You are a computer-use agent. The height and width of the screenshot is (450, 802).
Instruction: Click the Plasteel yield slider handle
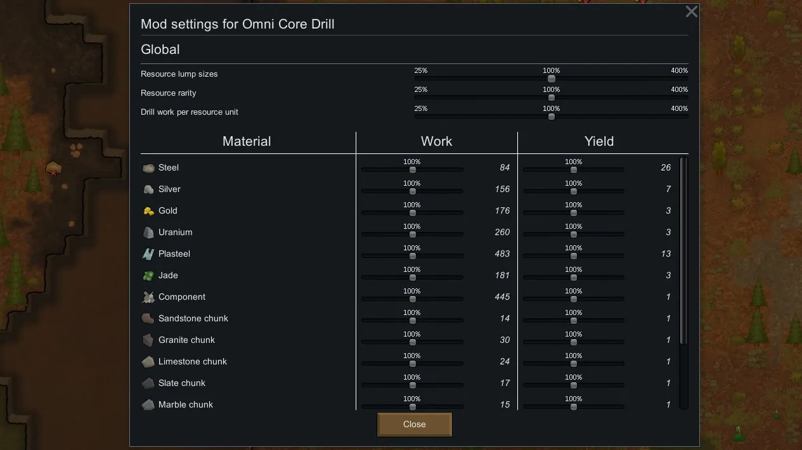tap(574, 256)
